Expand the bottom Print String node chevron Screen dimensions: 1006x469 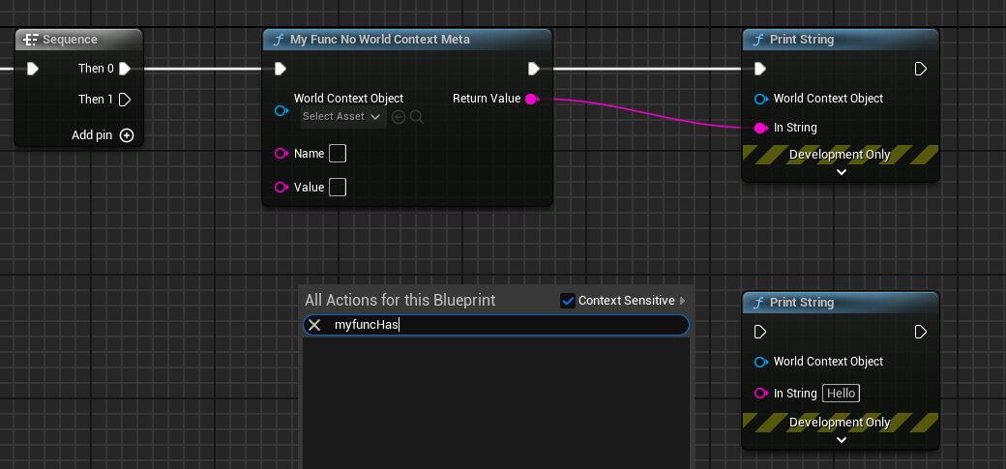click(x=841, y=439)
